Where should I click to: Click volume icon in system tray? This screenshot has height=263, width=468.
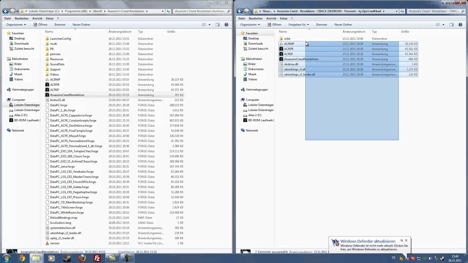[430, 259]
